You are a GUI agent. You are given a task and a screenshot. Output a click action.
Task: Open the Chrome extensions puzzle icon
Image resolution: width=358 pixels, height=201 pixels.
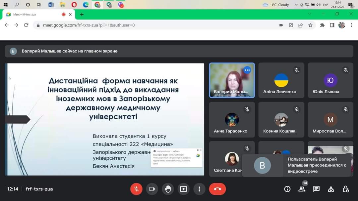[x=322, y=25]
